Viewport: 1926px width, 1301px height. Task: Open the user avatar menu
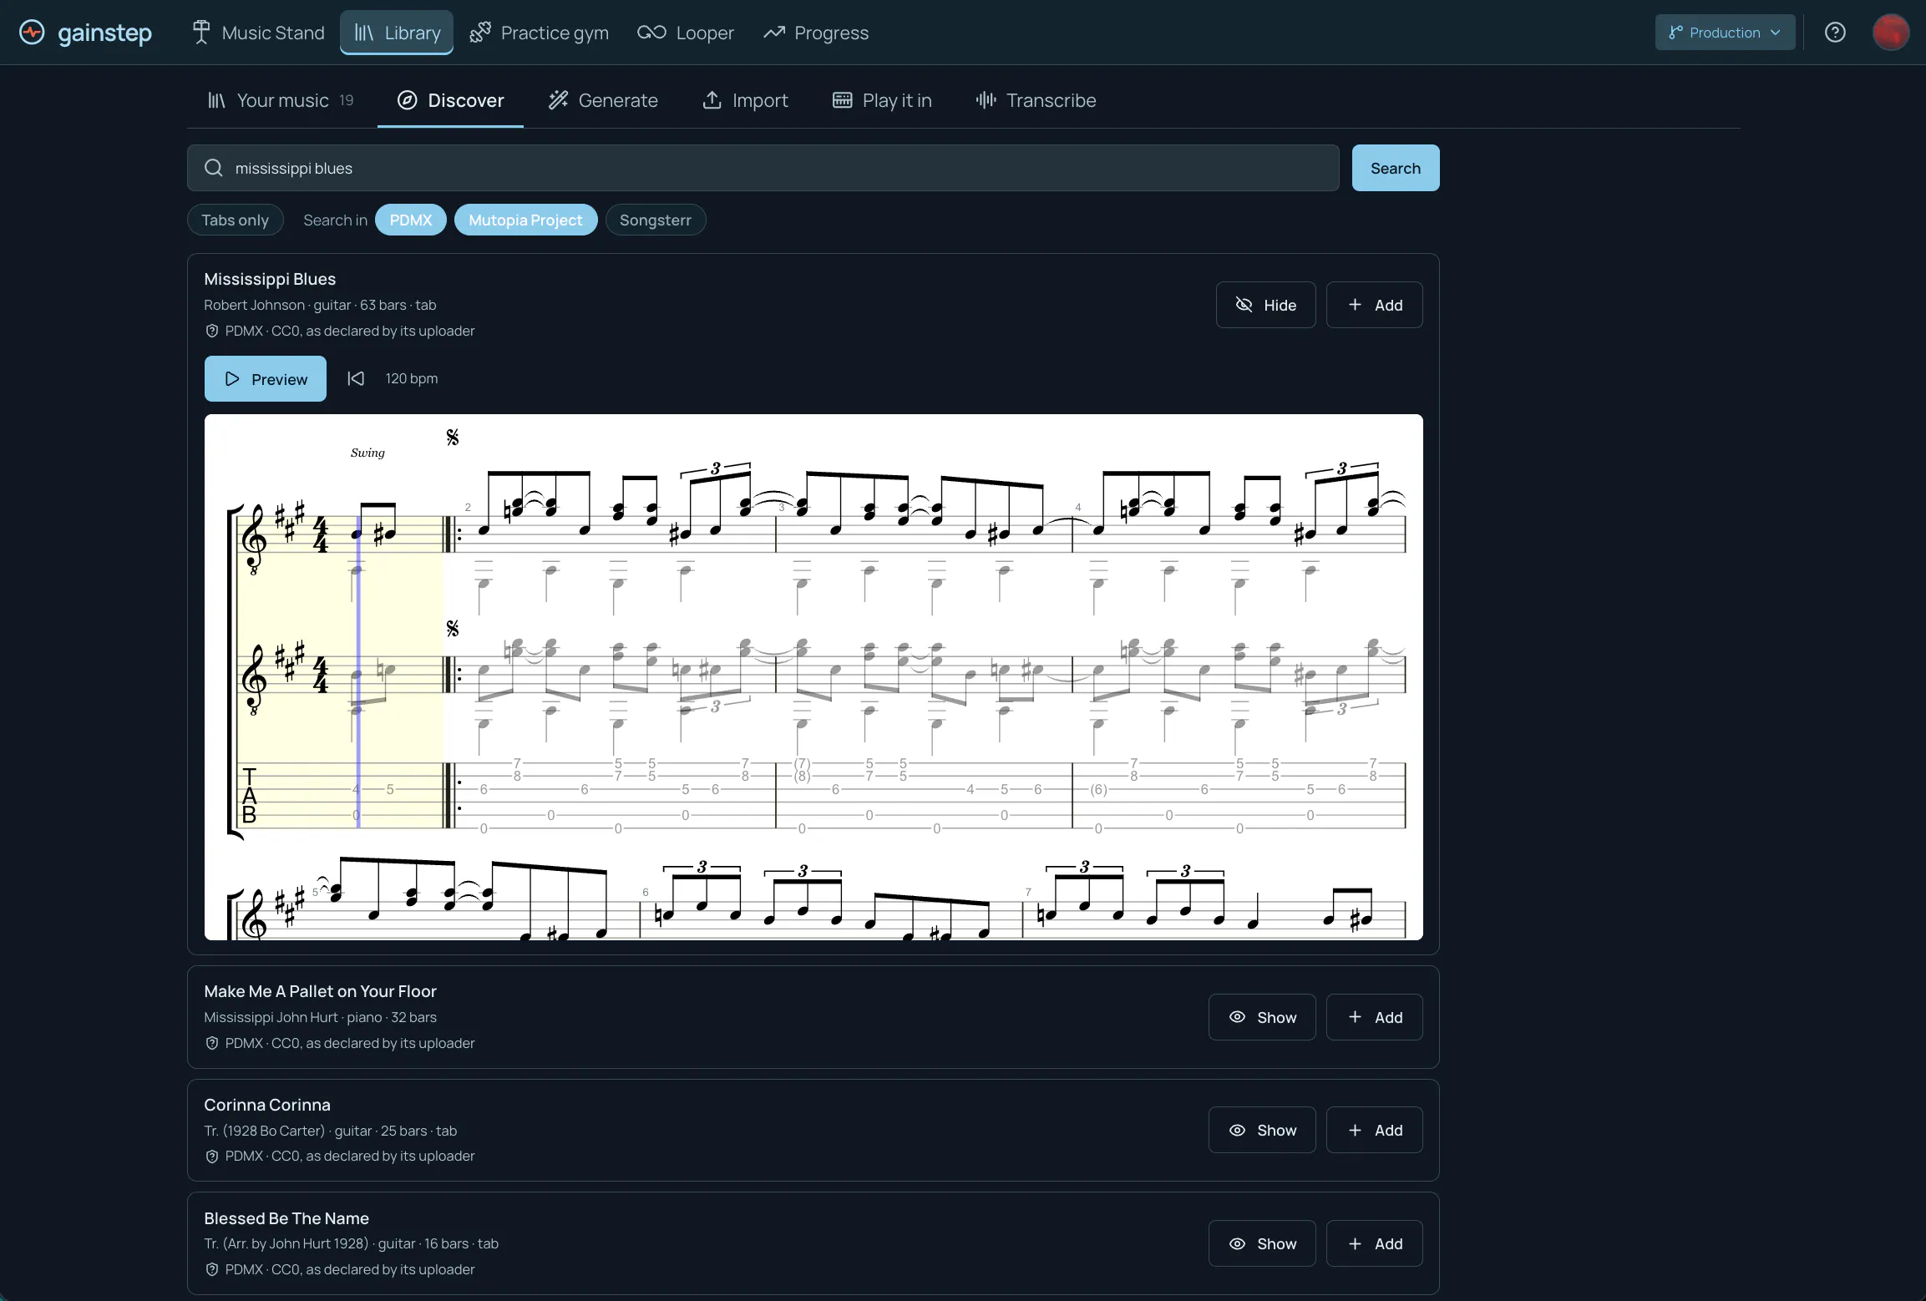coord(1891,33)
